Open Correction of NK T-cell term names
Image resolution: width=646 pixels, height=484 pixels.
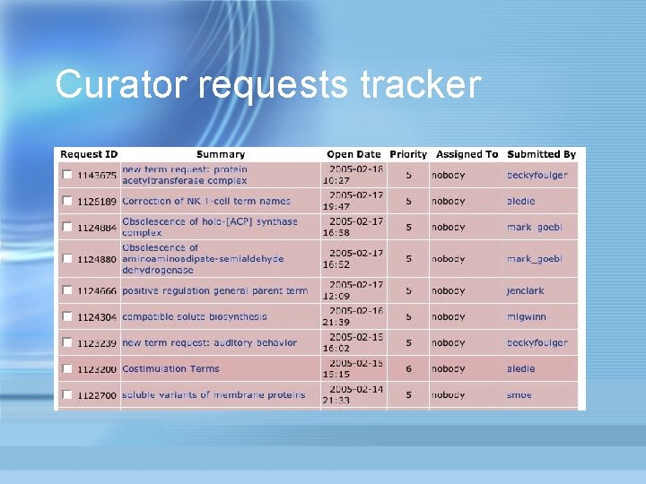pyautogui.click(x=206, y=201)
